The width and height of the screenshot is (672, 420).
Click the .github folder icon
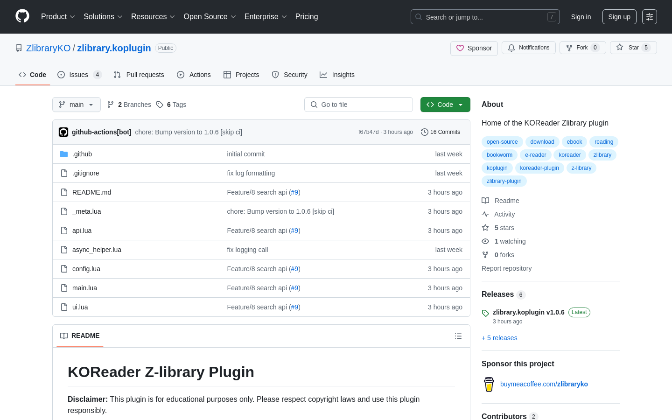[64, 154]
